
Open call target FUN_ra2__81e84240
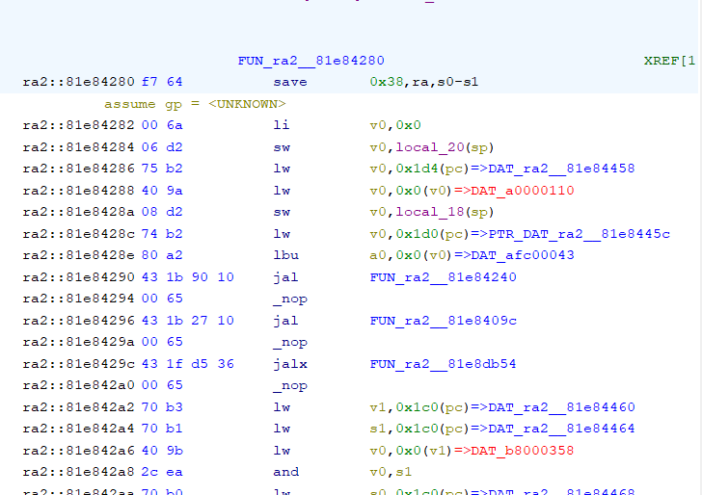pos(444,277)
